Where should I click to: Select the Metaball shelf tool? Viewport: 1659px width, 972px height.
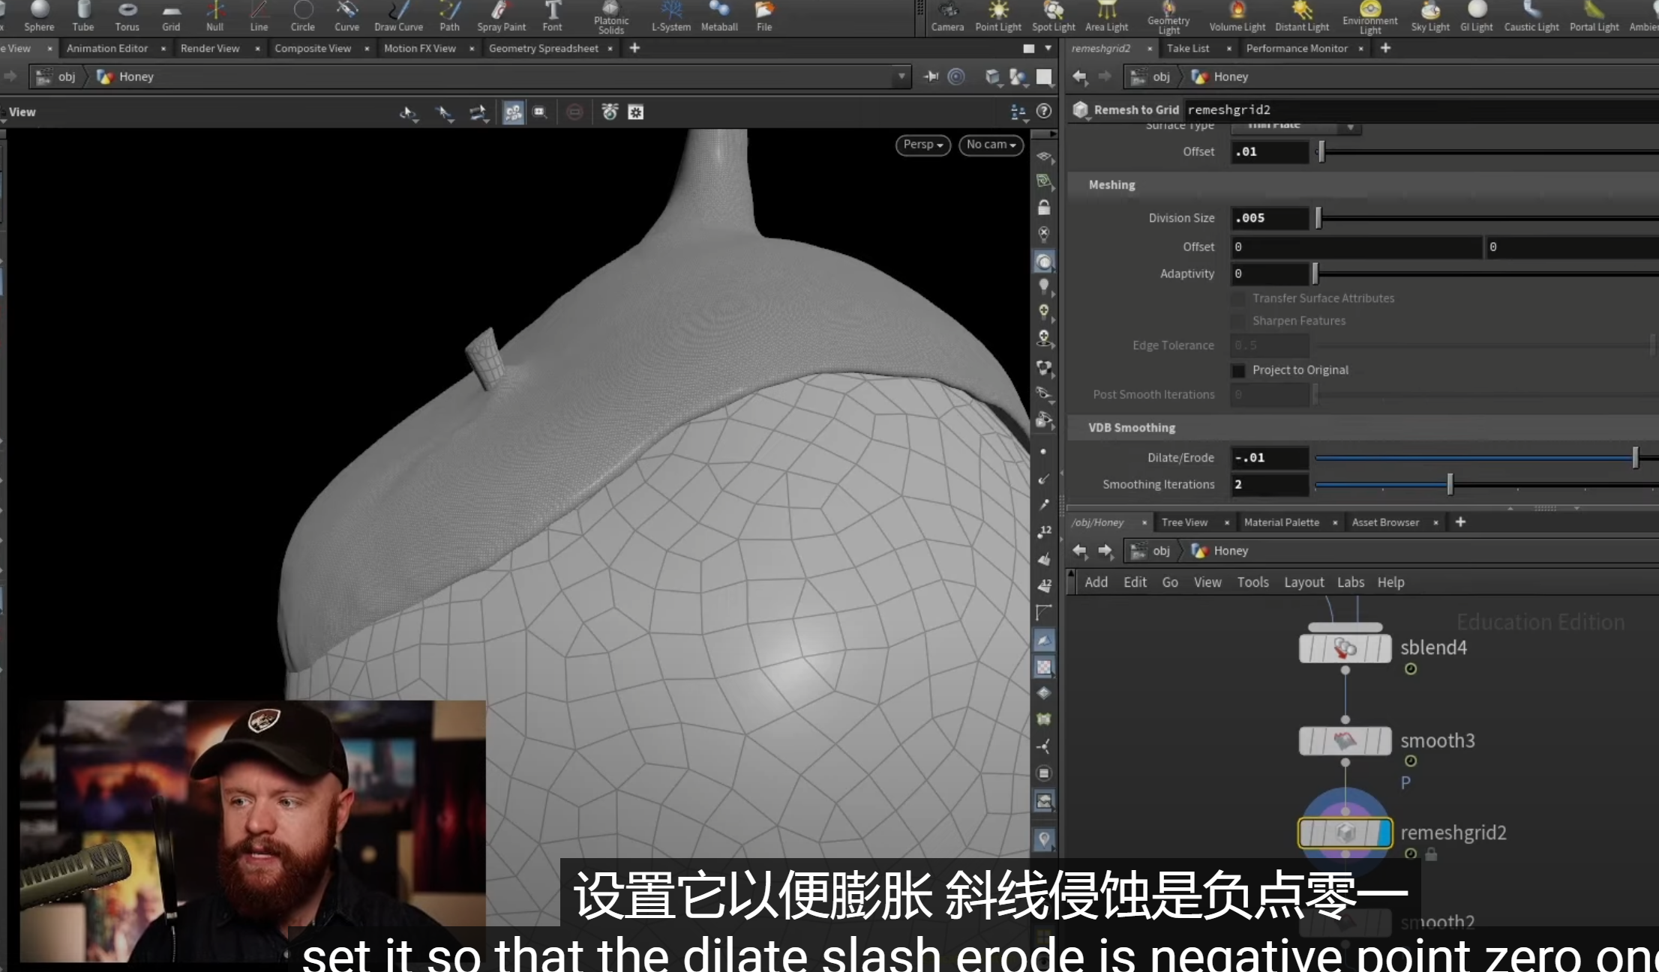point(719,16)
